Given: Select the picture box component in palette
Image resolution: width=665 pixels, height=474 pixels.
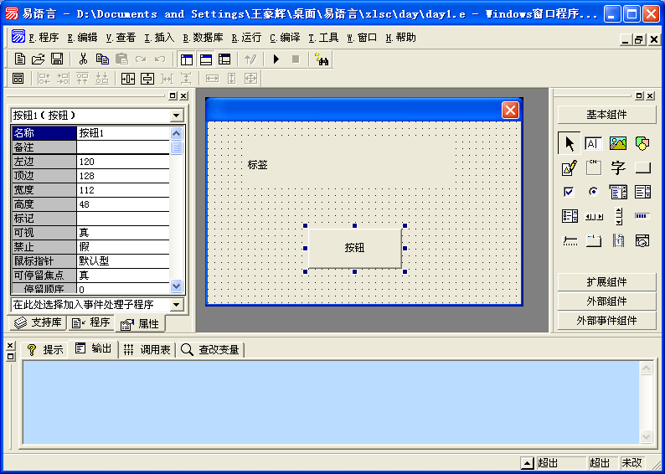Looking at the screenshot, I should (618, 143).
